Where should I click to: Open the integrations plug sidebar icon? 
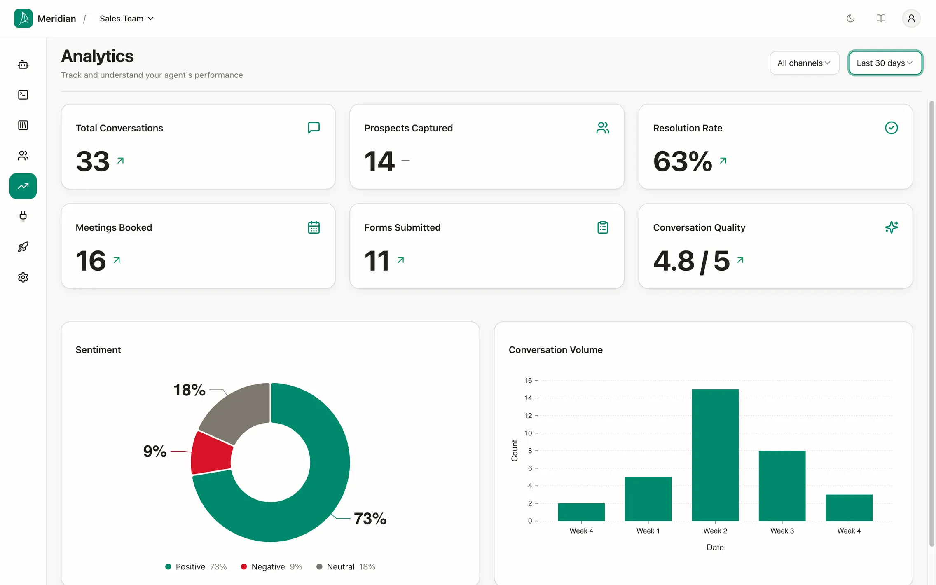[x=23, y=216]
